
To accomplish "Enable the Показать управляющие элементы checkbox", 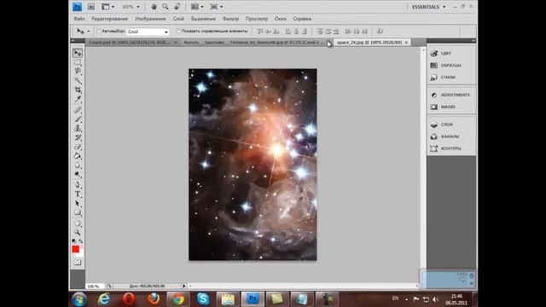I will coord(178,32).
